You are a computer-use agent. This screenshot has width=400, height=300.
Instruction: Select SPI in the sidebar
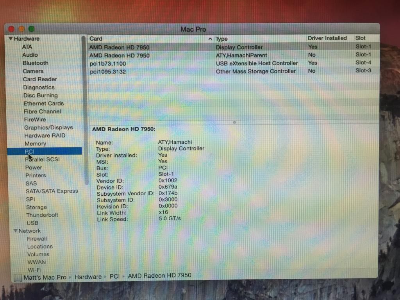click(30, 199)
